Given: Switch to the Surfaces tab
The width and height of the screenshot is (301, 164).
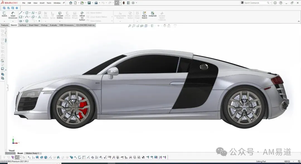Looking at the screenshot, I should coord(23,25).
